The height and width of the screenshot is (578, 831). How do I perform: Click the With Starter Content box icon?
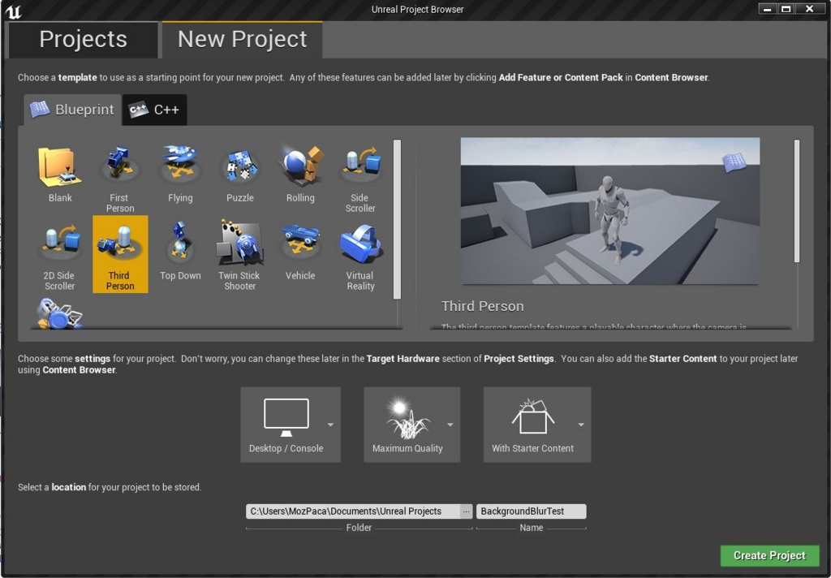point(532,416)
